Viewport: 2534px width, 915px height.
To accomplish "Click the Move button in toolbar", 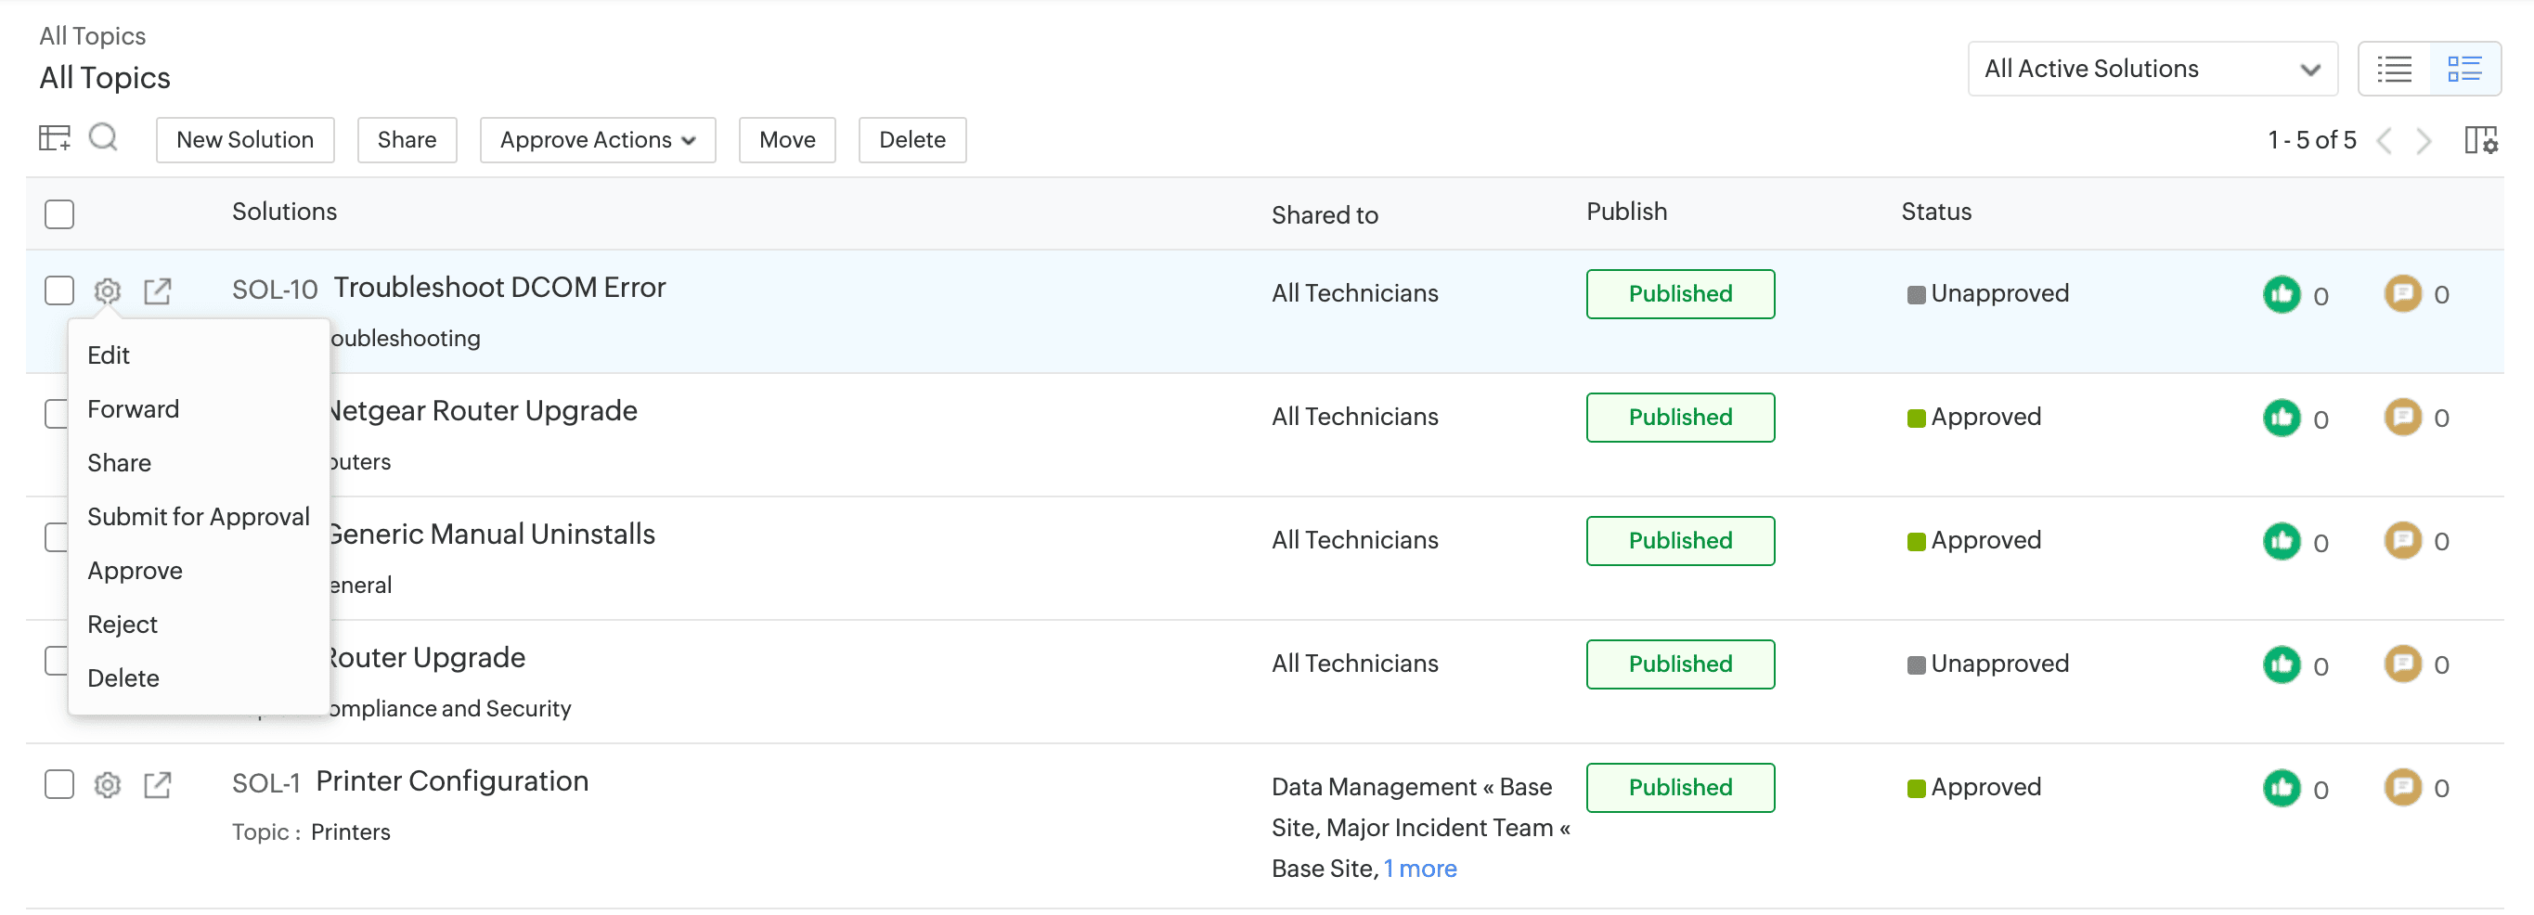I will (786, 140).
